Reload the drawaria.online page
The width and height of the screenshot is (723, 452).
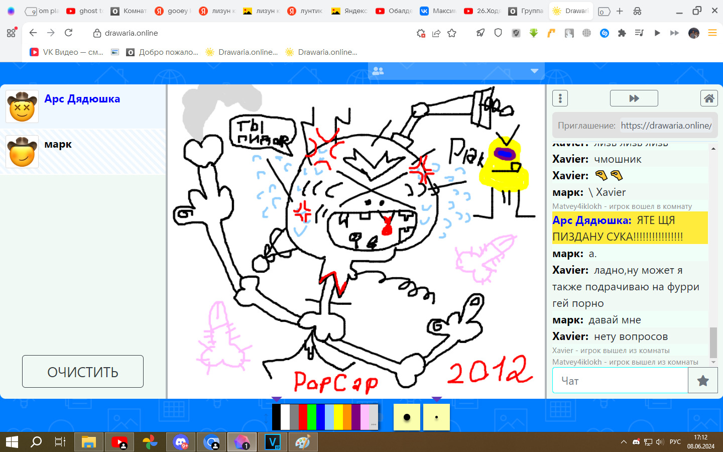69,33
